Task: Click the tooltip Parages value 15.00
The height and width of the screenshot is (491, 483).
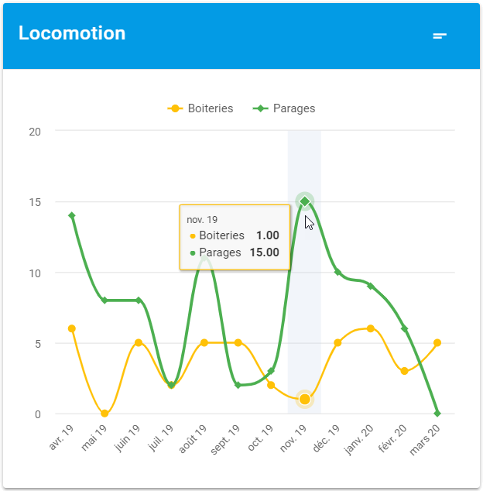Action: (x=264, y=252)
